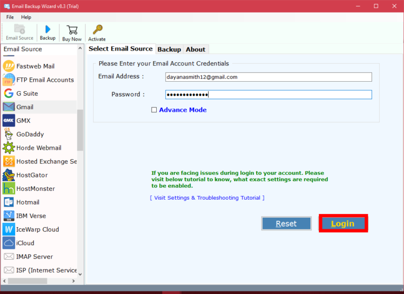This screenshot has width=404, height=294.
Task: Open Visit Settings & Troubleshooting Tutorial link
Action: (x=207, y=198)
